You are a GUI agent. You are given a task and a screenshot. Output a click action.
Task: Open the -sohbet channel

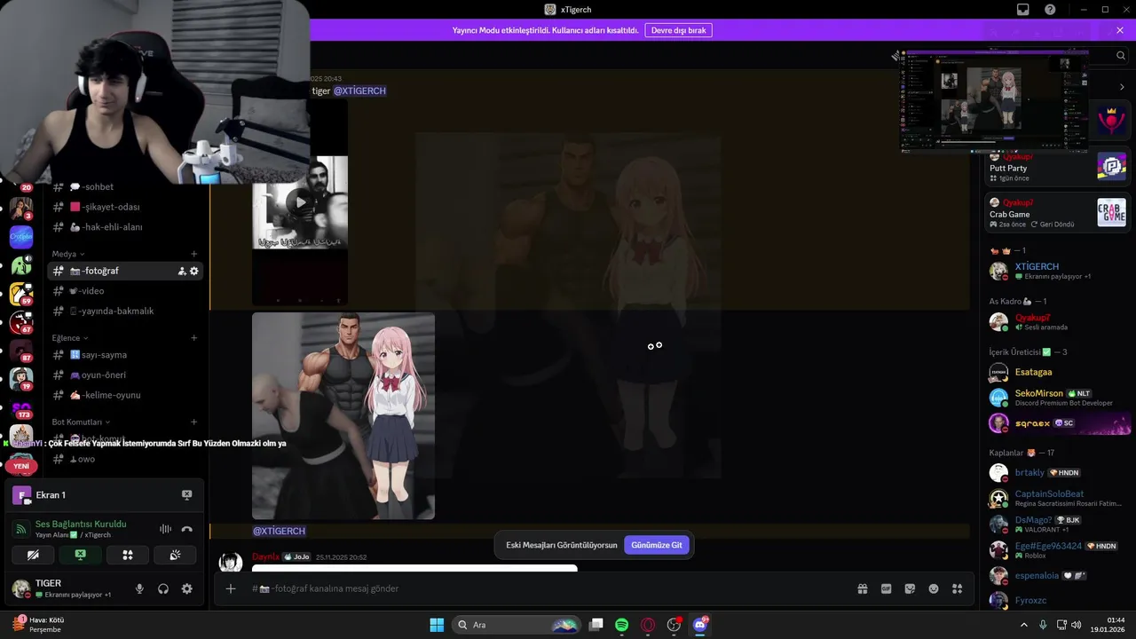pos(126,186)
